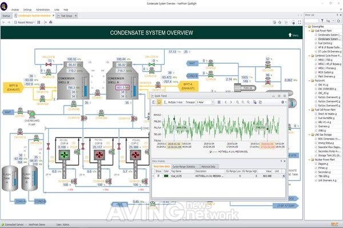Collapse the Factory#1 folder

(x=309, y=80)
